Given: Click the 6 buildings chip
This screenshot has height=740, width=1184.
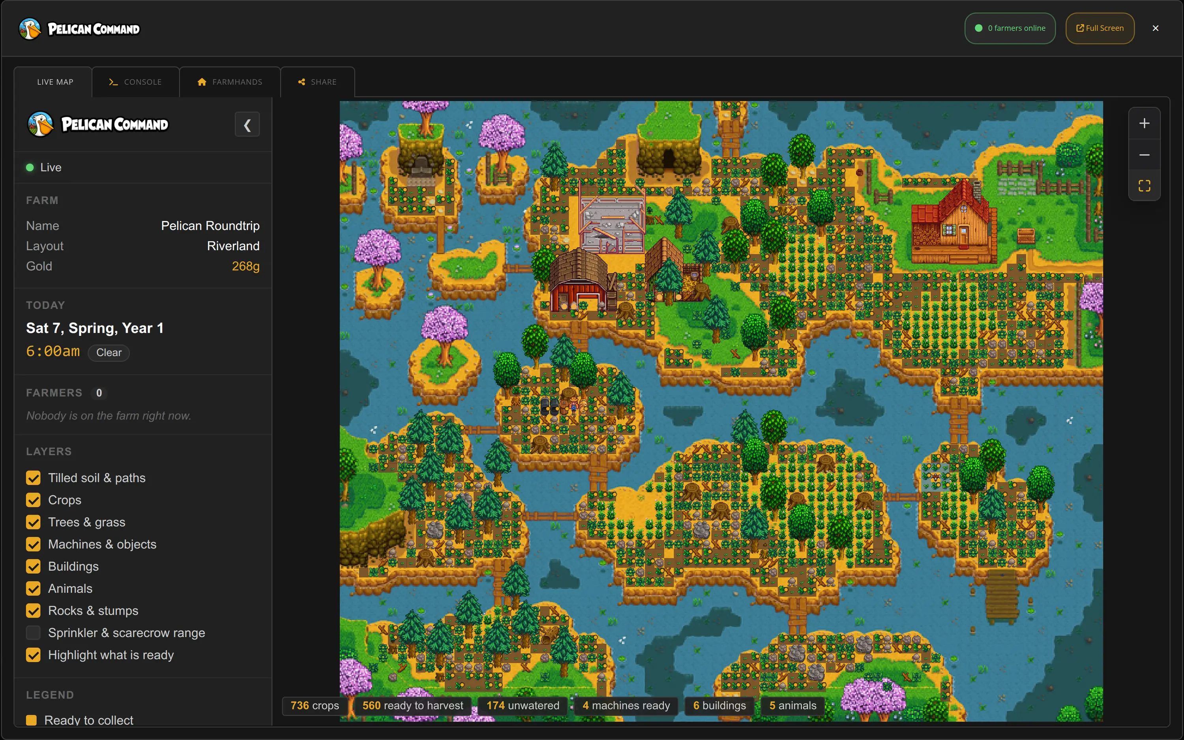Looking at the screenshot, I should pyautogui.click(x=719, y=705).
